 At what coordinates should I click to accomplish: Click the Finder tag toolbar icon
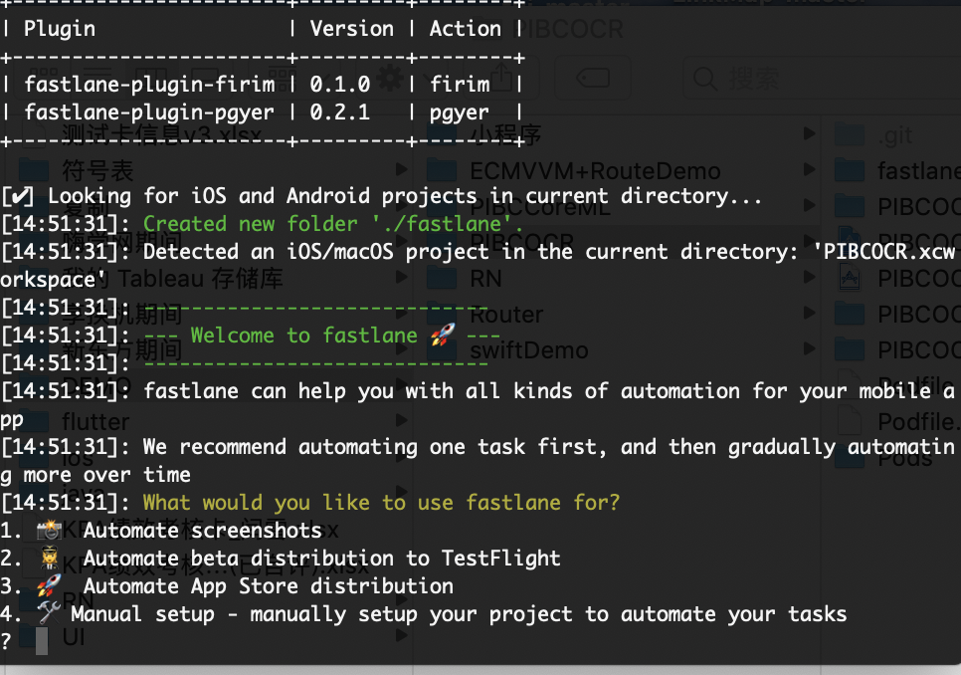click(595, 79)
